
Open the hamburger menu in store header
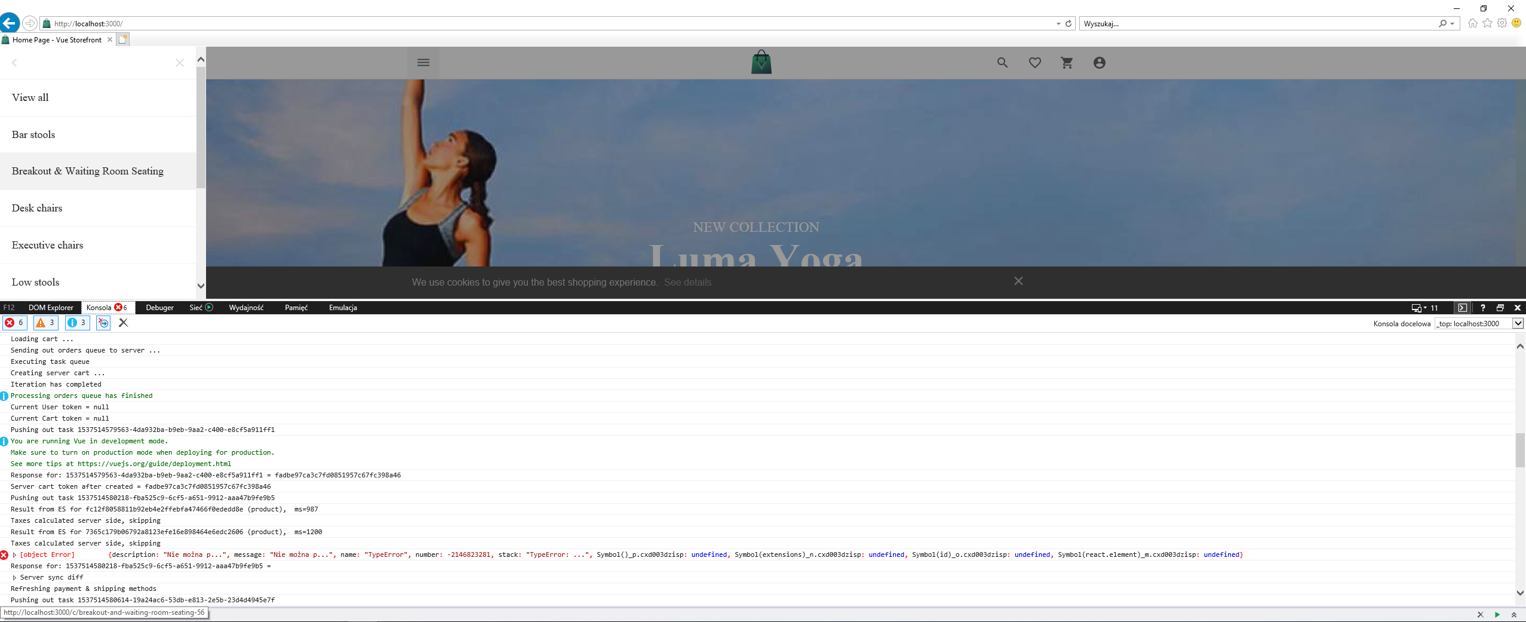[x=423, y=63]
